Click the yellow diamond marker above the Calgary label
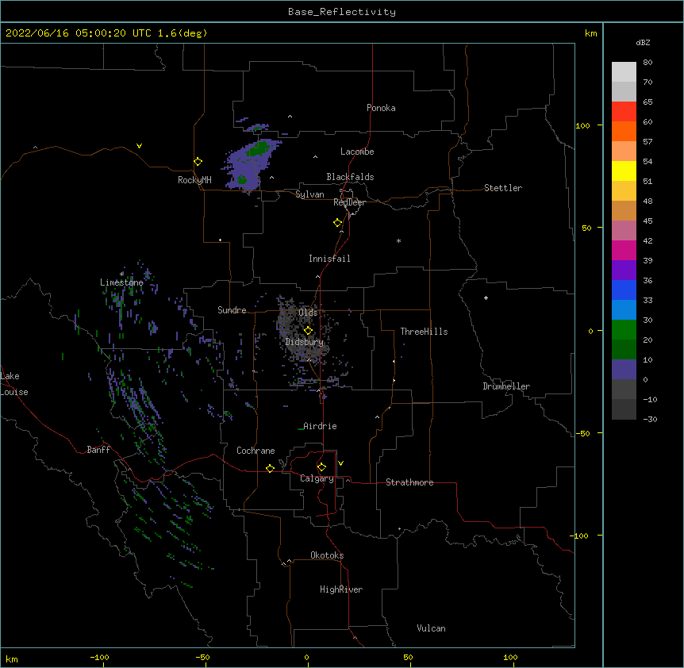The width and height of the screenshot is (684, 668). click(x=321, y=467)
